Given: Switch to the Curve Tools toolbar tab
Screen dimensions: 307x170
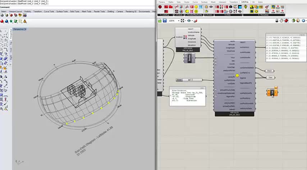Looking at the screenshot, I should (49, 11).
